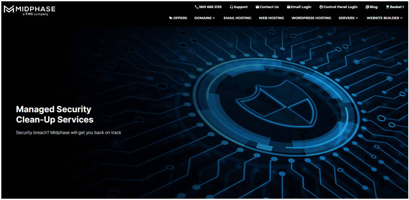Click 'a THG company' text under logo
The width and height of the screenshot is (409, 200).
[35, 14]
